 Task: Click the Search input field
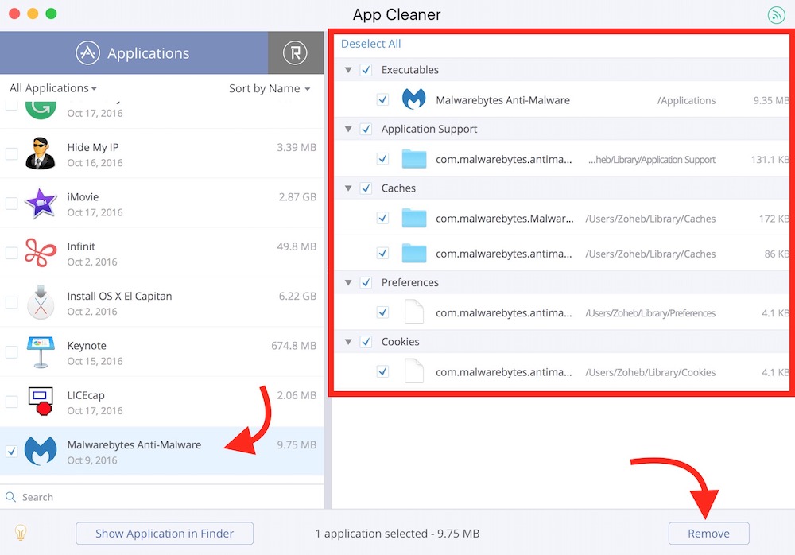click(159, 497)
